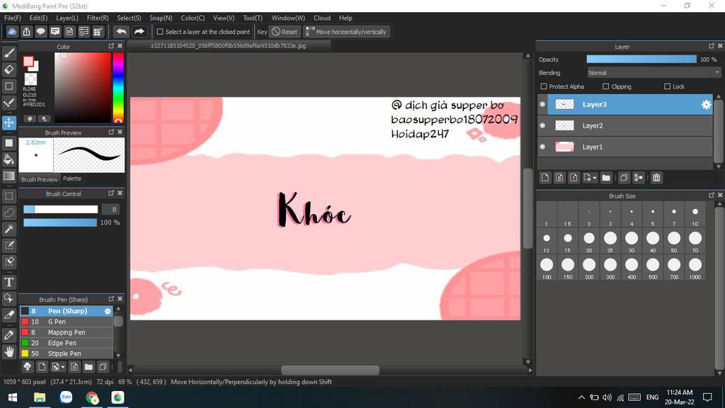Open the Blending mode dropdown
725x408 pixels.
tap(653, 73)
